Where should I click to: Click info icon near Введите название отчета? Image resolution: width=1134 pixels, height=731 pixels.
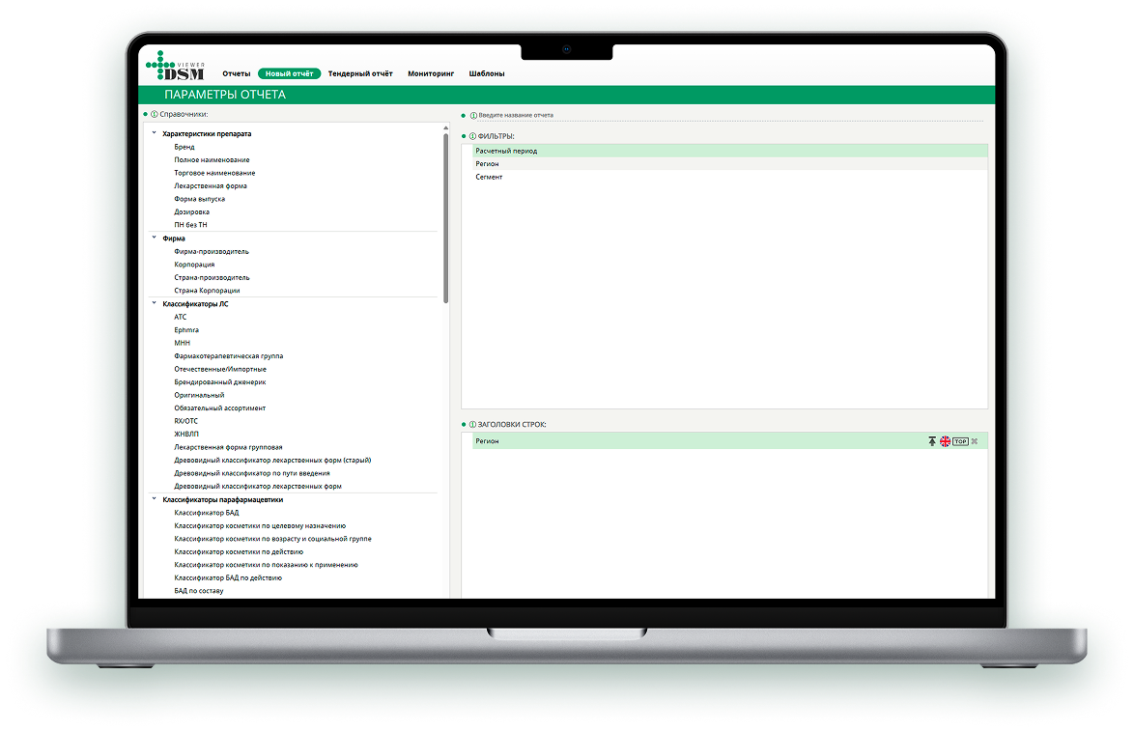[x=473, y=115]
